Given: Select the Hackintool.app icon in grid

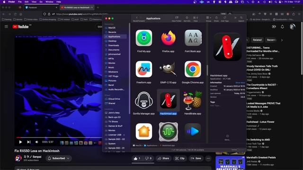Looking at the screenshot, I should tap(169, 100).
